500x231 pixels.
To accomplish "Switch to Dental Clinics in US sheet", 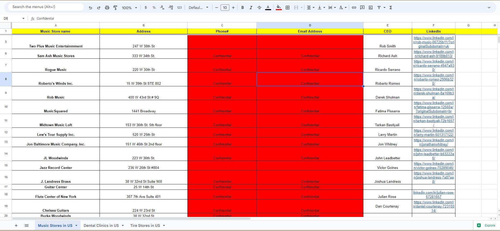I will pyautogui.click(x=101, y=226).
